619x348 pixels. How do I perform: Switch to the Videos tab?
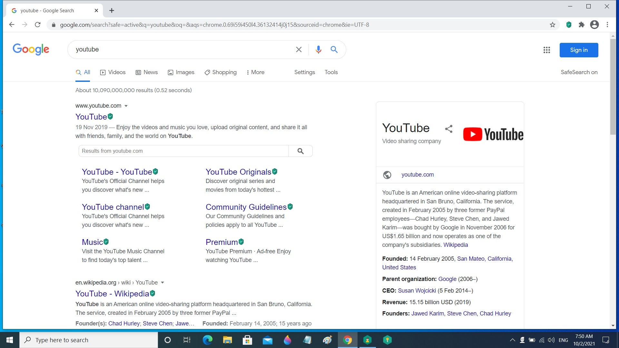pyautogui.click(x=113, y=72)
